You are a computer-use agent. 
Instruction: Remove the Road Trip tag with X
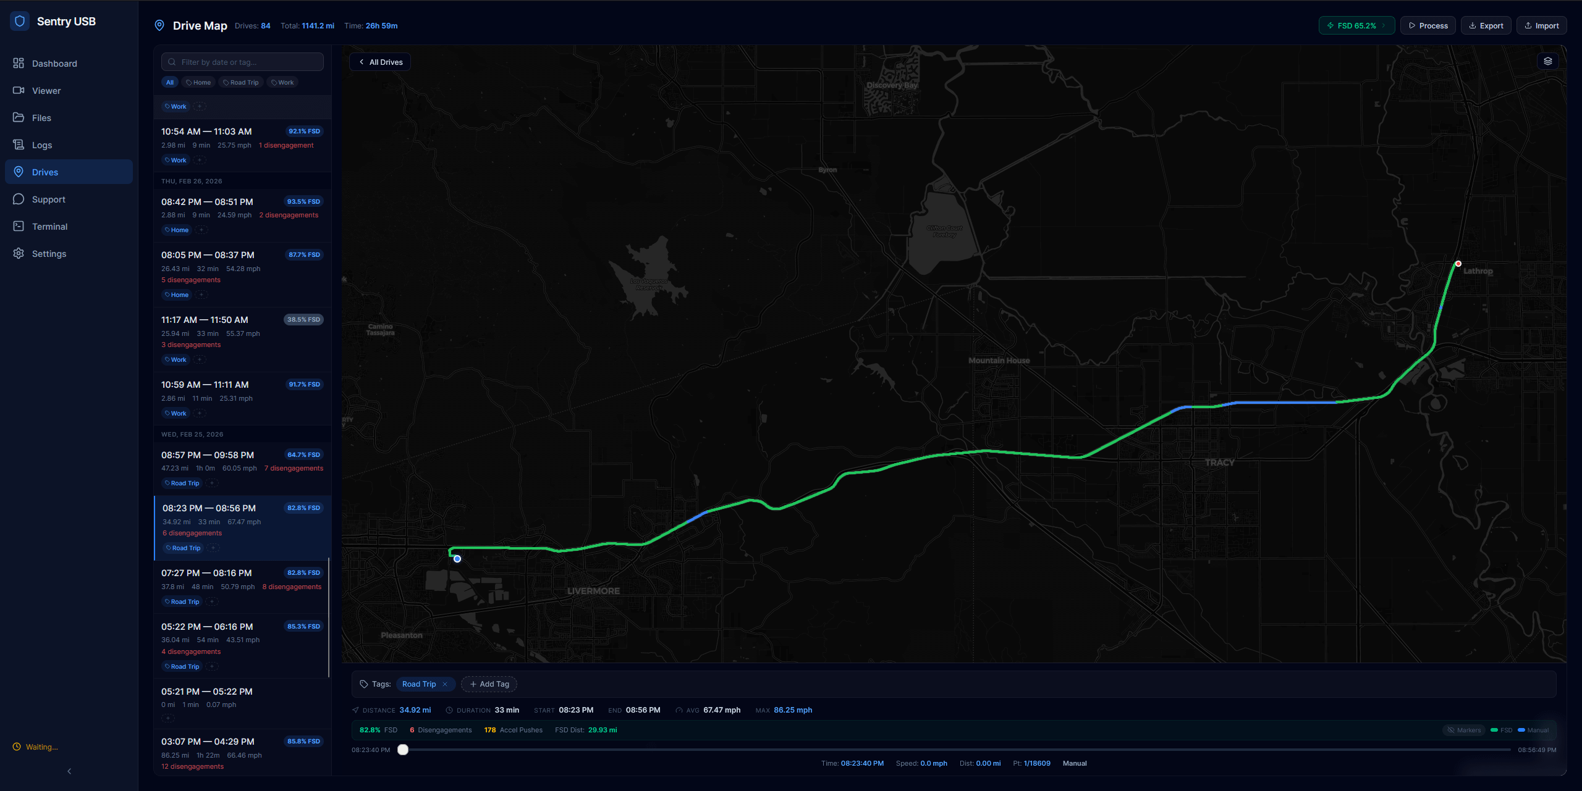[445, 684]
